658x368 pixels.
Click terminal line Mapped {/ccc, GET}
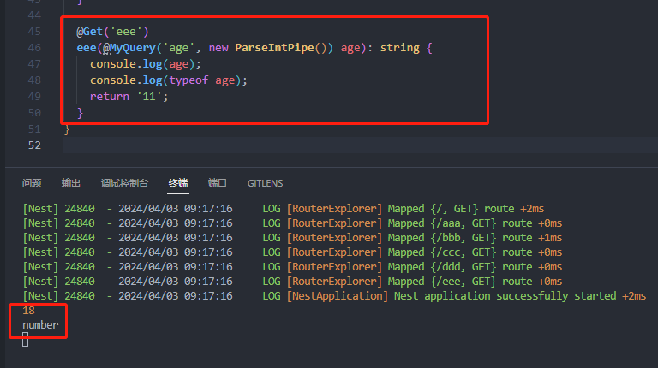[292, 252]
